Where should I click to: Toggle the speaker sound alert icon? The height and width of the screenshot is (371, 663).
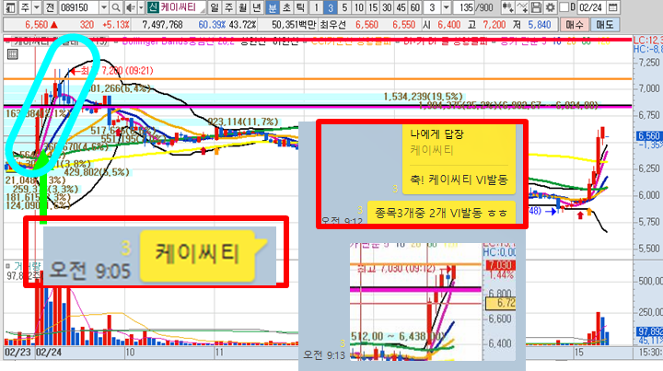point(131,7)
